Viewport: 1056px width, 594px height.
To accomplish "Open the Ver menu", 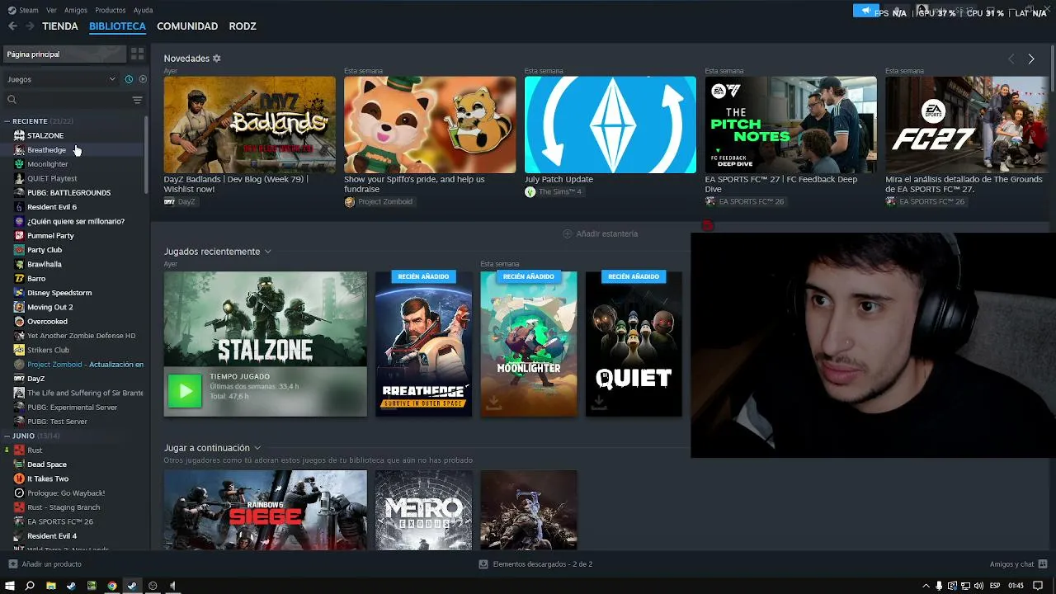I will coord(51,11).
